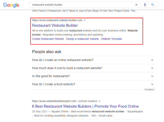
Task: Submit the query with the magnifier icon
Action: pyautogui.click(x=153, y=5)
